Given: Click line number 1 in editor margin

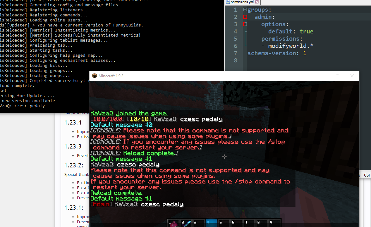Looking at the screenshot, I should [x=235, y=10].
